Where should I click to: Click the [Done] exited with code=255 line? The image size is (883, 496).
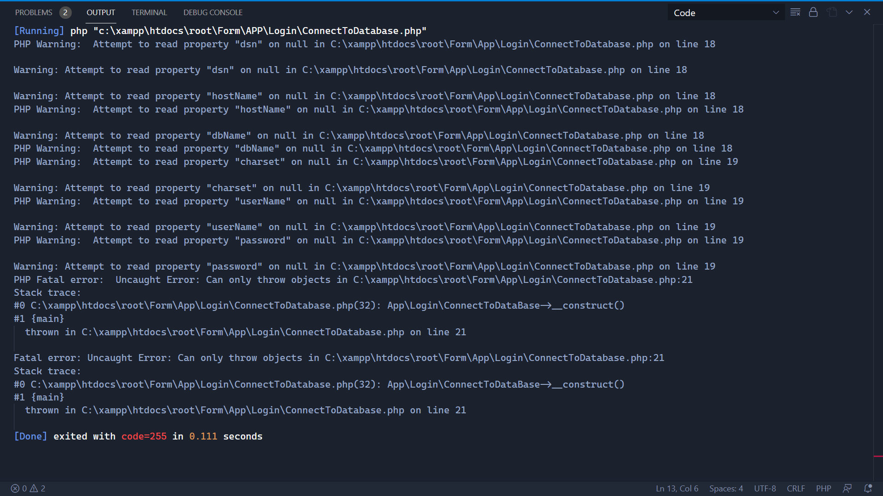[138, 436]
